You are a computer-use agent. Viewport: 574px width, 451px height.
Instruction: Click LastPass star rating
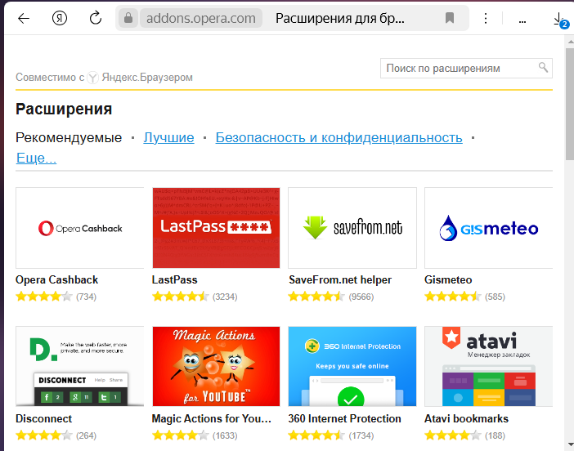pos(181,297)
